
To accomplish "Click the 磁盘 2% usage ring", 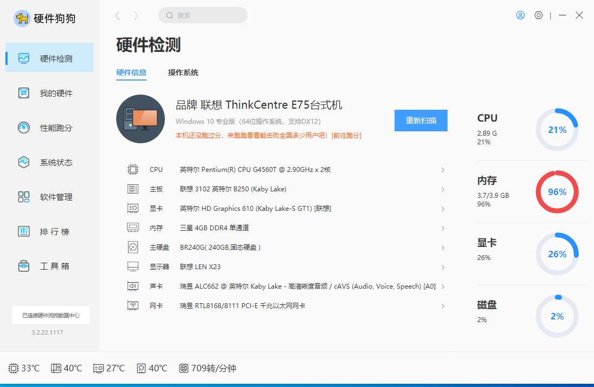I will tap(557, 316).
